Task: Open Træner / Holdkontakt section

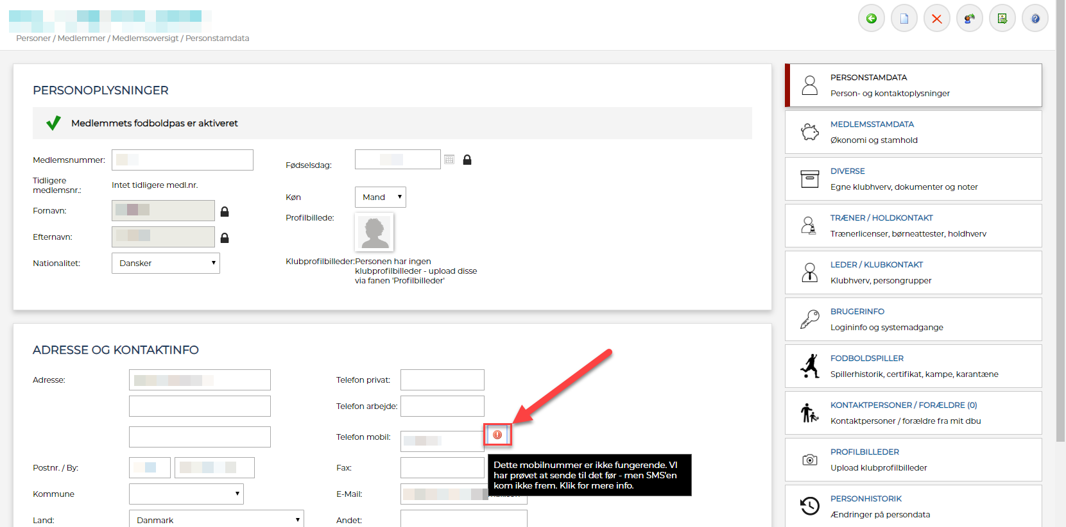Action: click(913, 226)
